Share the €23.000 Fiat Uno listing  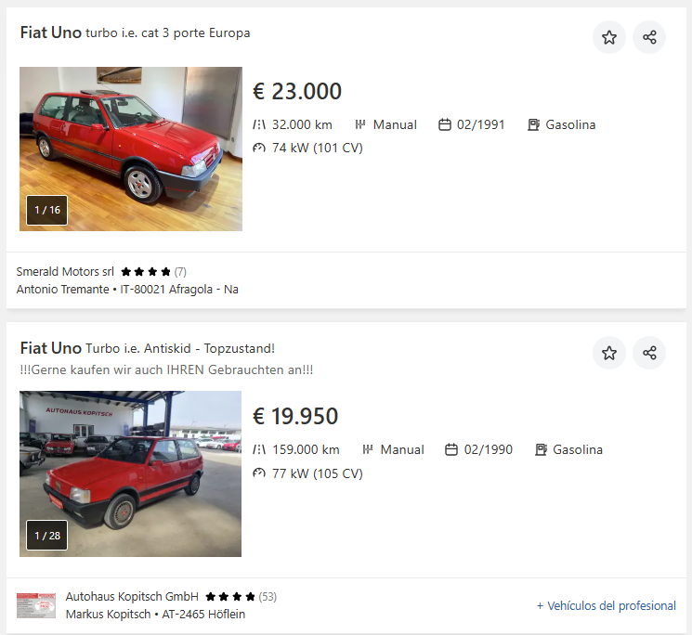click(x=649, y=37)
